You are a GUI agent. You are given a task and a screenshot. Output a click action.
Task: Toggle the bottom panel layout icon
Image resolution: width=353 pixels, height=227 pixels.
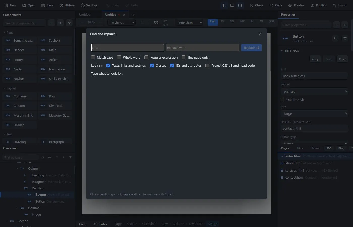coord(232,5)
